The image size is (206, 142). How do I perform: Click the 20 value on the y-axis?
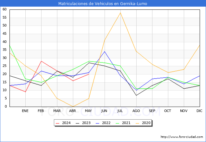(5, 74)
